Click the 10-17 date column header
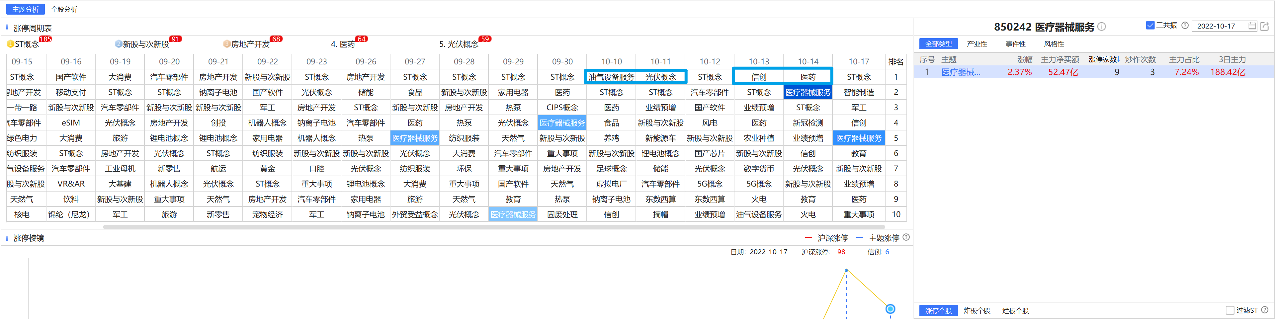This screenshot has width=1275, height=319. [x=858, y=61]
